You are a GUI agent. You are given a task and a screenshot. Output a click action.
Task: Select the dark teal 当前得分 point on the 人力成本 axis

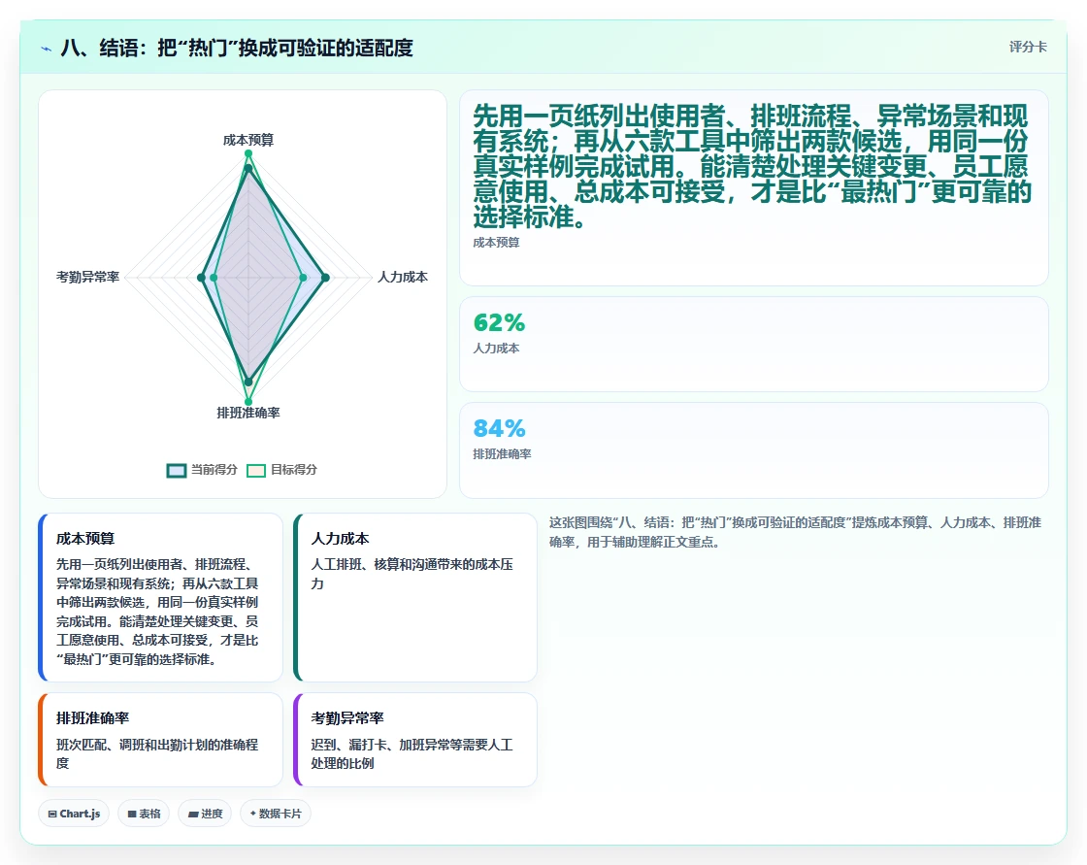[x=325, y=278]
